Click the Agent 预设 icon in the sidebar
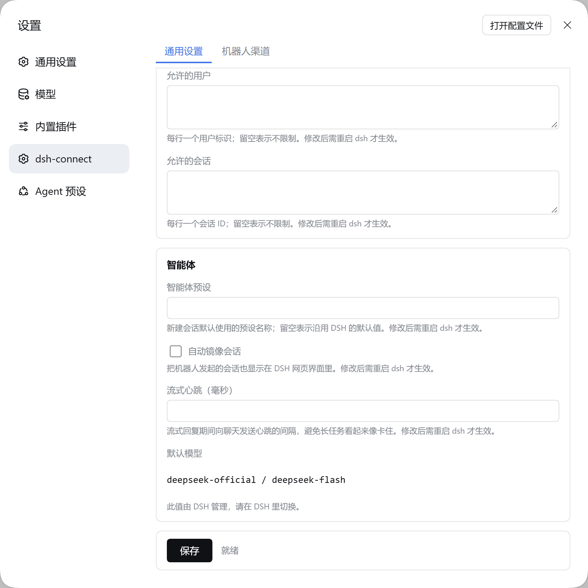Image resolution: width=588 pixels, height=588 pixels. click(x=24, y=191)
